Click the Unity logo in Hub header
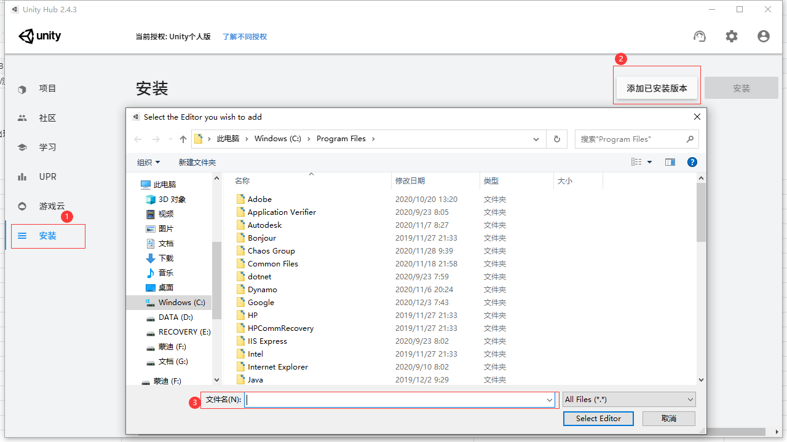787x442 pixels. (x=40, y=36)
